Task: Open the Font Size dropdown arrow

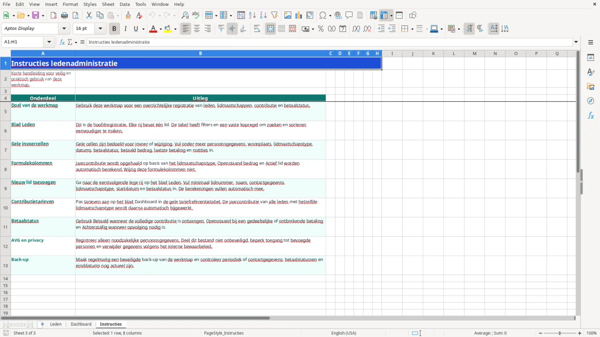Action: pos(100,28)
